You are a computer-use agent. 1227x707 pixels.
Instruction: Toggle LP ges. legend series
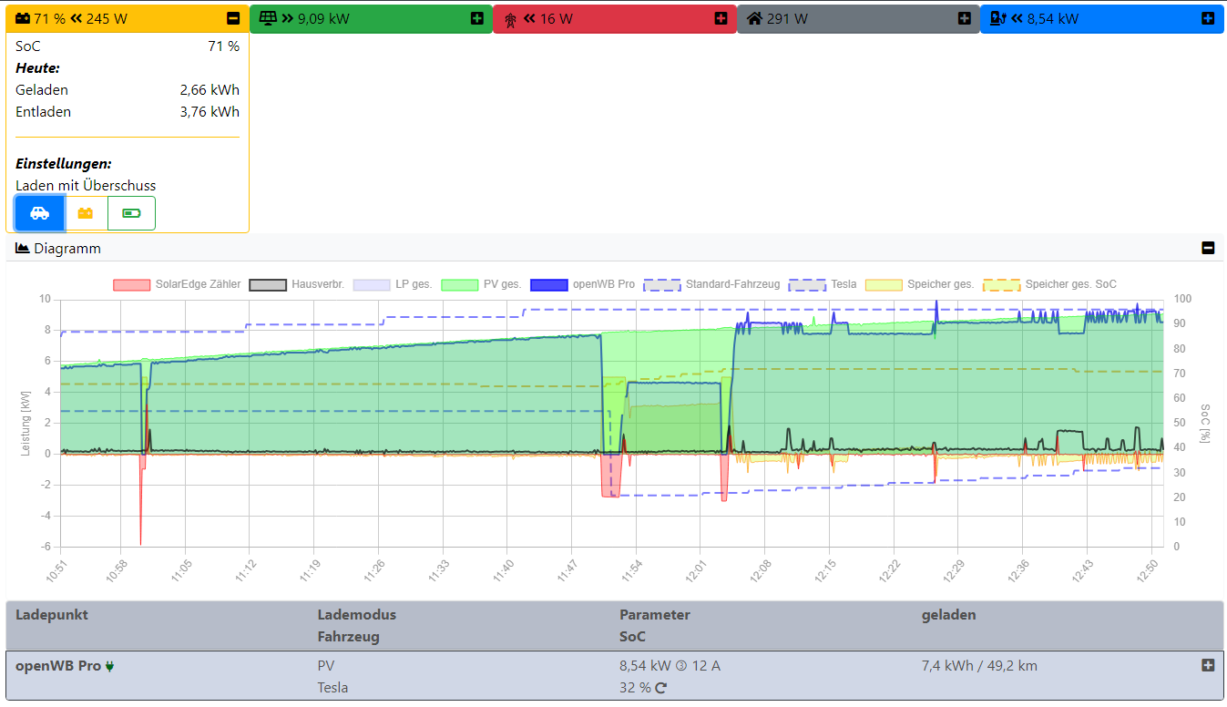tap(393, 284)
